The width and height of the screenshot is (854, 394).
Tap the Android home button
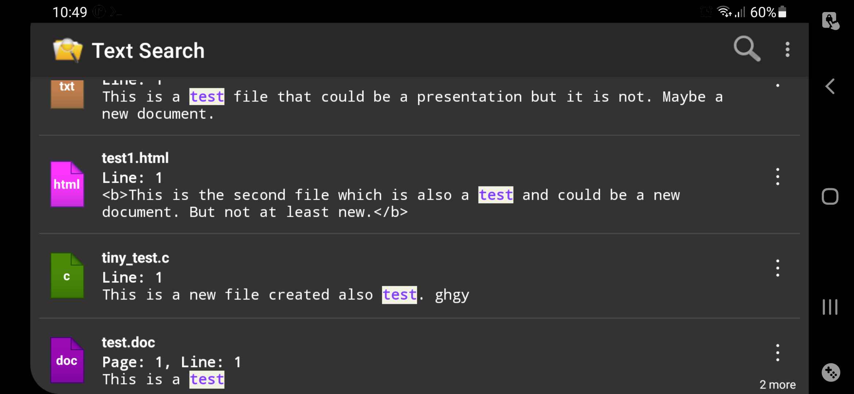pyautogui.click(x=830, y=197)
